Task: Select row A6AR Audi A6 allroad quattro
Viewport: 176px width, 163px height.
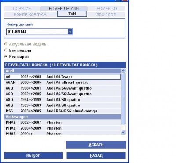Action: pyautogui.click(x=62, y=83)
